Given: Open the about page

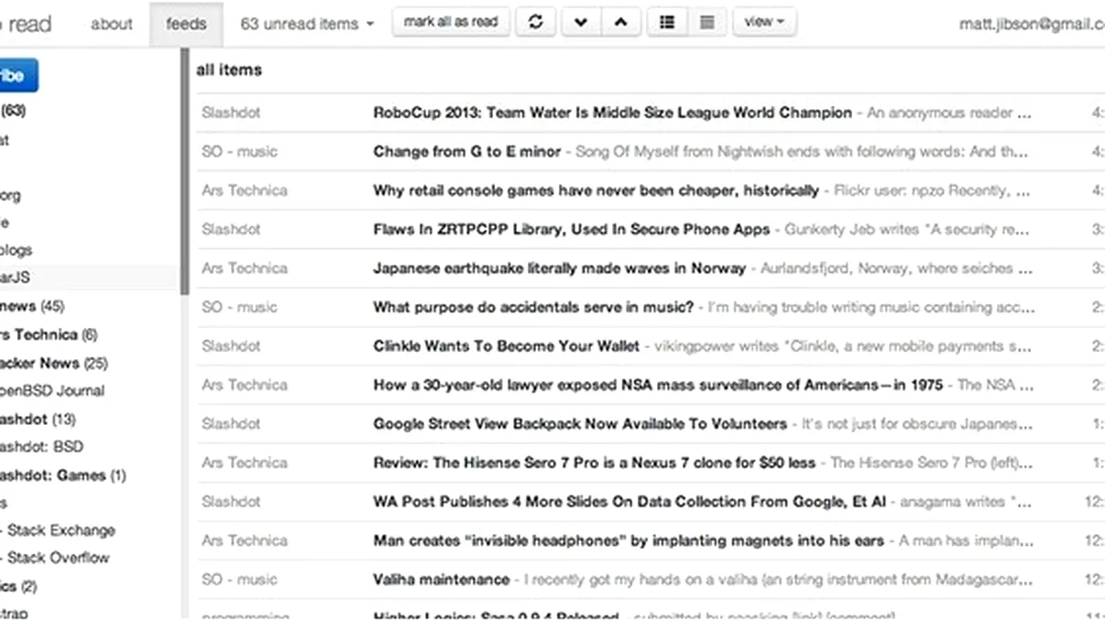Looking at the screenshot, I should 111,24.
